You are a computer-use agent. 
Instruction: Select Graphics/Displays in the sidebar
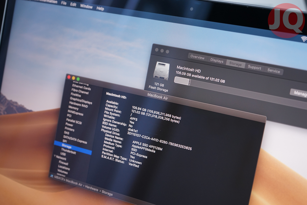tap(81, 100)
